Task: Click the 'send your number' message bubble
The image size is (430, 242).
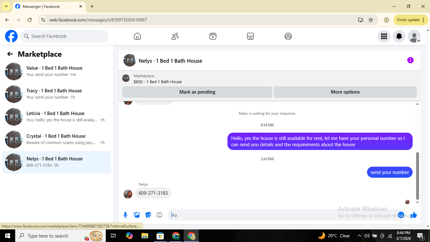Action: coord(390,172)
